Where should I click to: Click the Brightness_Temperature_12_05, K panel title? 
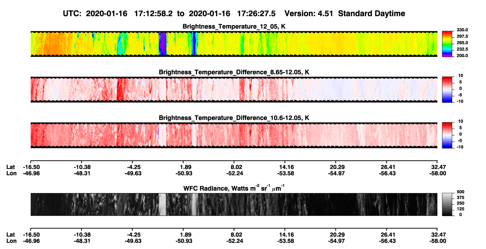pos(234,27)
